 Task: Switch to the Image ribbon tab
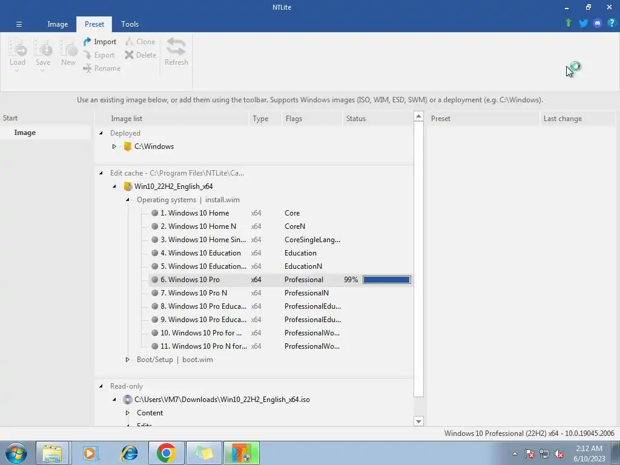point(58,24)
